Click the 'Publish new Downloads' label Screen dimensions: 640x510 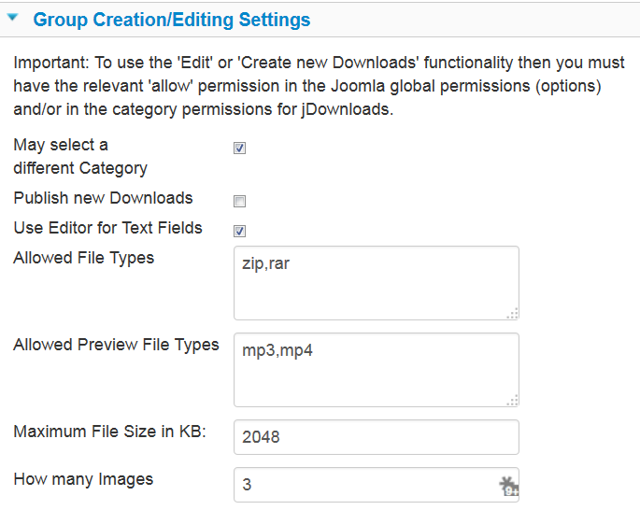click(103, 198)
